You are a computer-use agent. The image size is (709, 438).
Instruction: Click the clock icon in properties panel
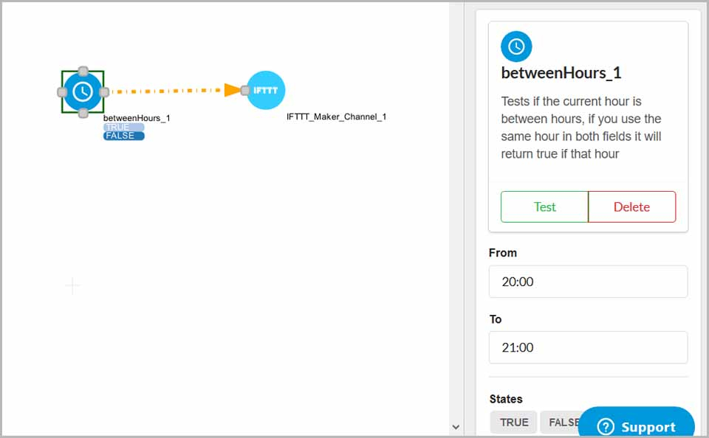[x=516, y=46]
